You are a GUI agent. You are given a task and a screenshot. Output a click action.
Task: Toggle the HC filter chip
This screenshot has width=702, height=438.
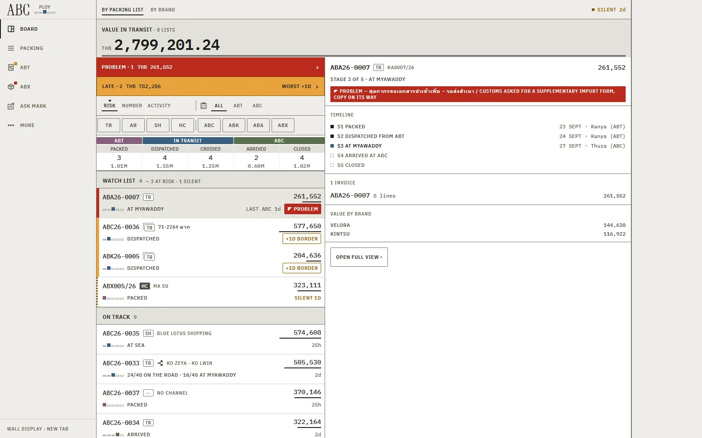click(183, 125)
